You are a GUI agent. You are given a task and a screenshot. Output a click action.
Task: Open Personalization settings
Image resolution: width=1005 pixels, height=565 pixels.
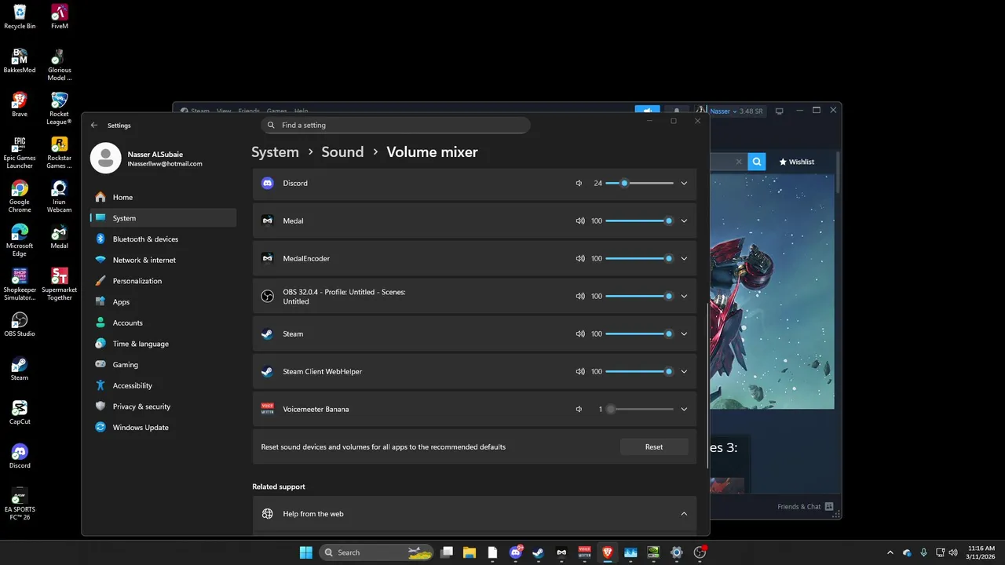click(163, 281)
